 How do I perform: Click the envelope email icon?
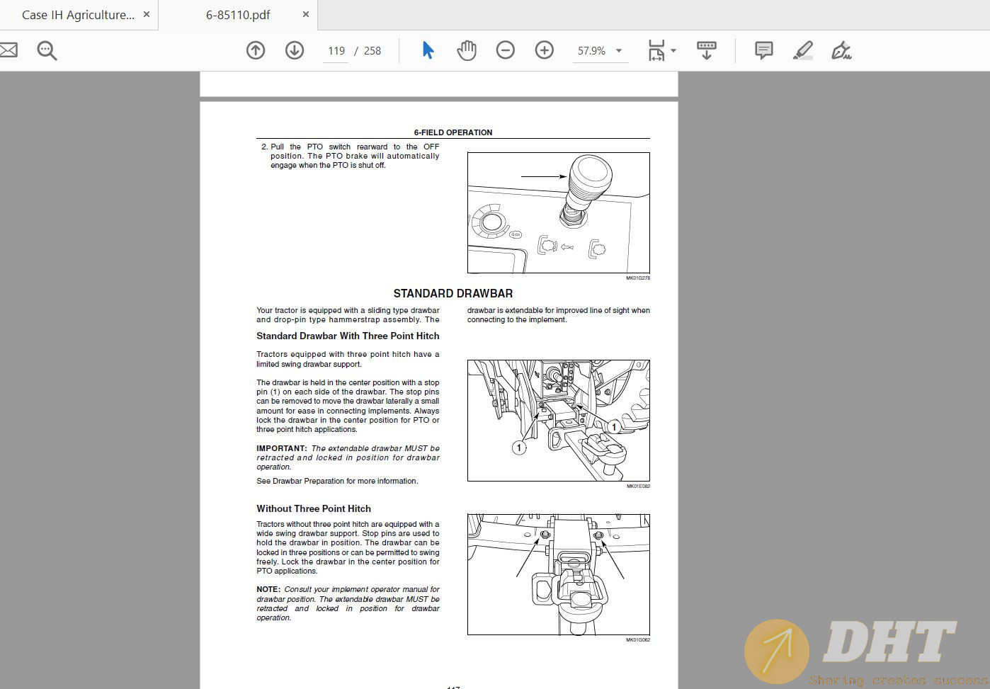coord(8,50)
